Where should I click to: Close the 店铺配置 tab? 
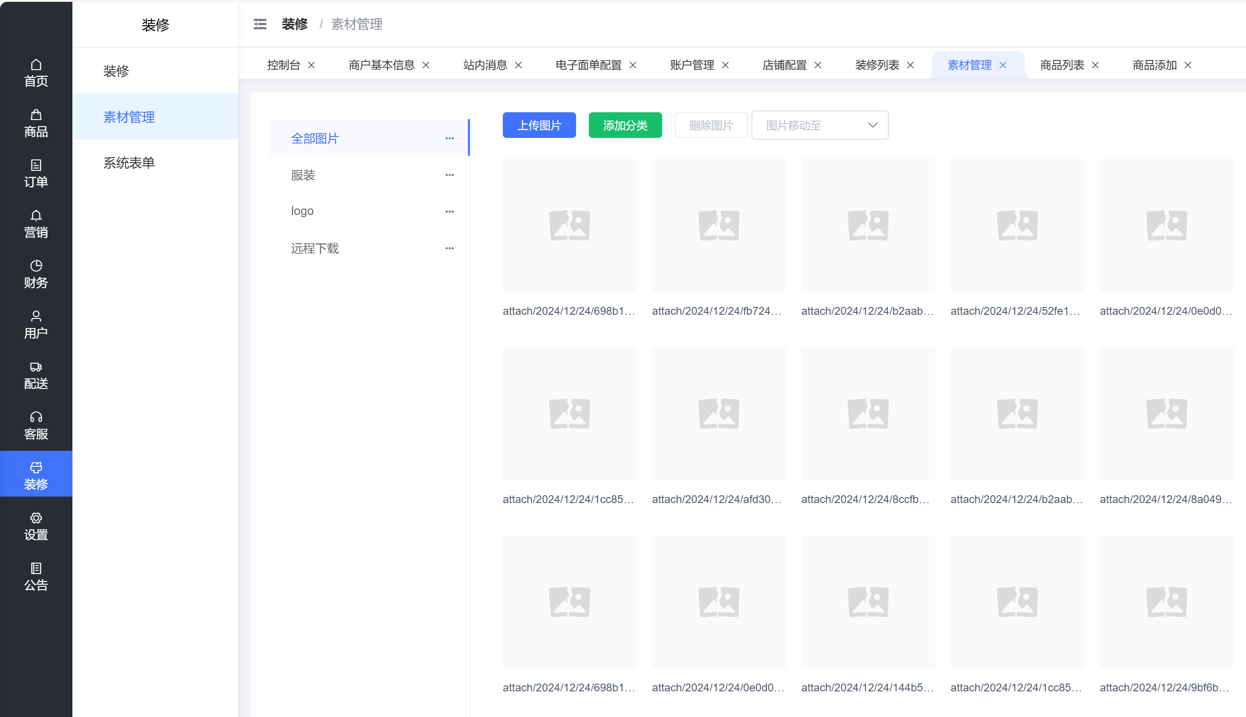[818, 65]
